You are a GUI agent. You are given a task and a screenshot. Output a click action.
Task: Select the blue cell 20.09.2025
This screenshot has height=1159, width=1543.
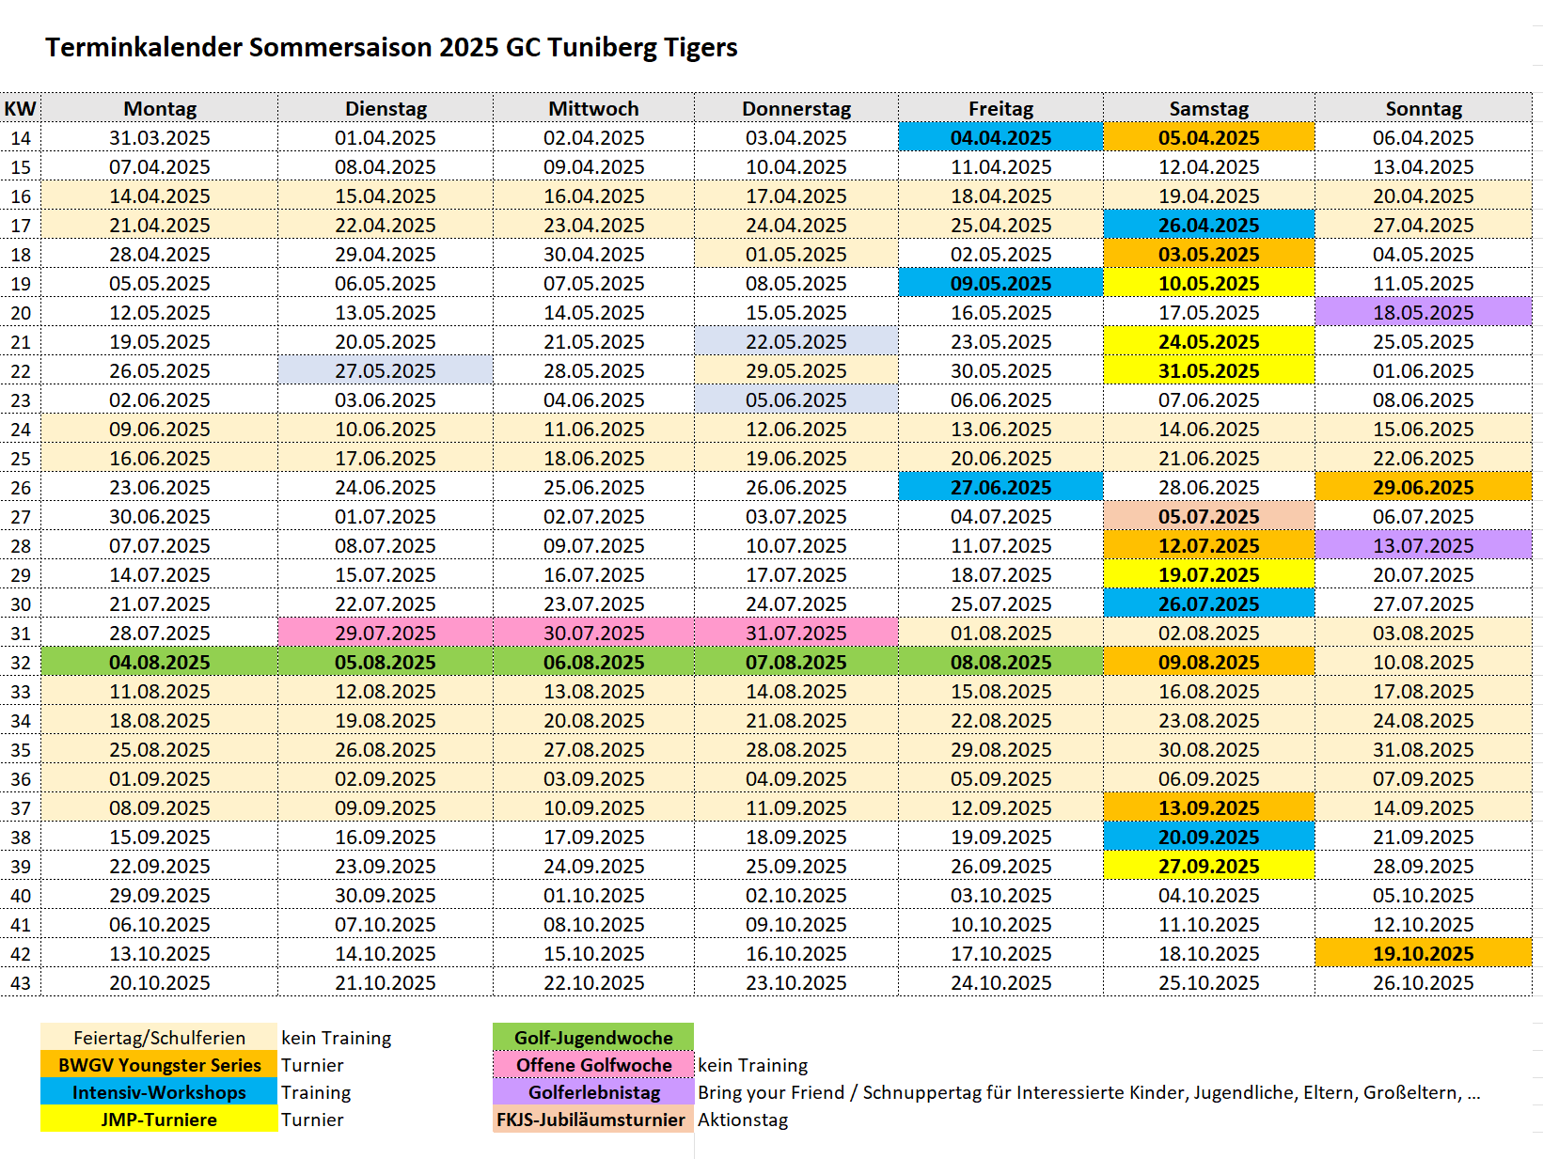pos(1208,837)
